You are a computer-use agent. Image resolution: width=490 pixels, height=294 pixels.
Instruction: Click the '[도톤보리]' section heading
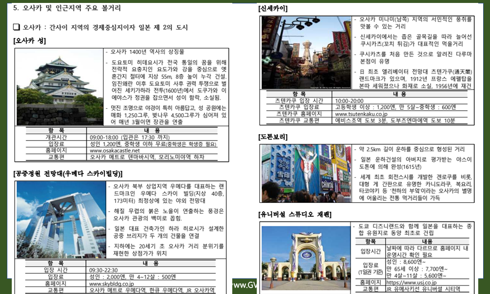pos(273,137)
